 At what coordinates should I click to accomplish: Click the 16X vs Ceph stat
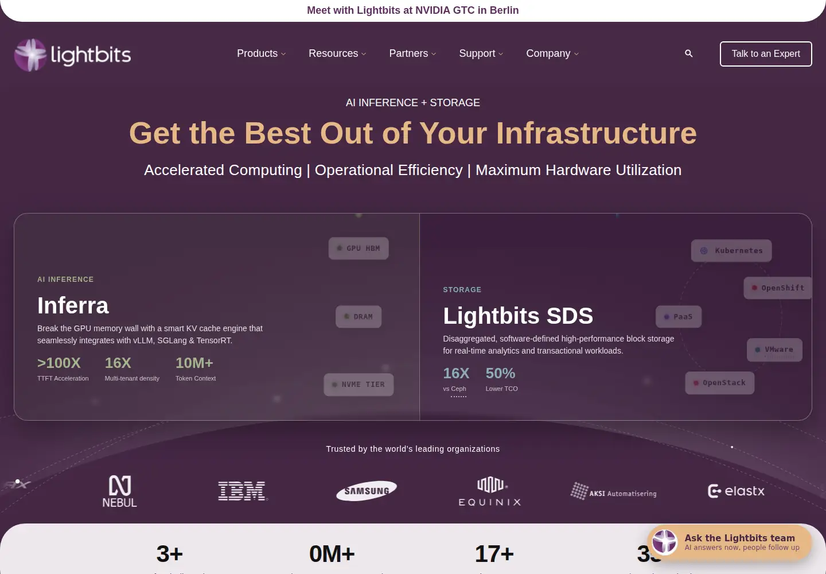456,379
